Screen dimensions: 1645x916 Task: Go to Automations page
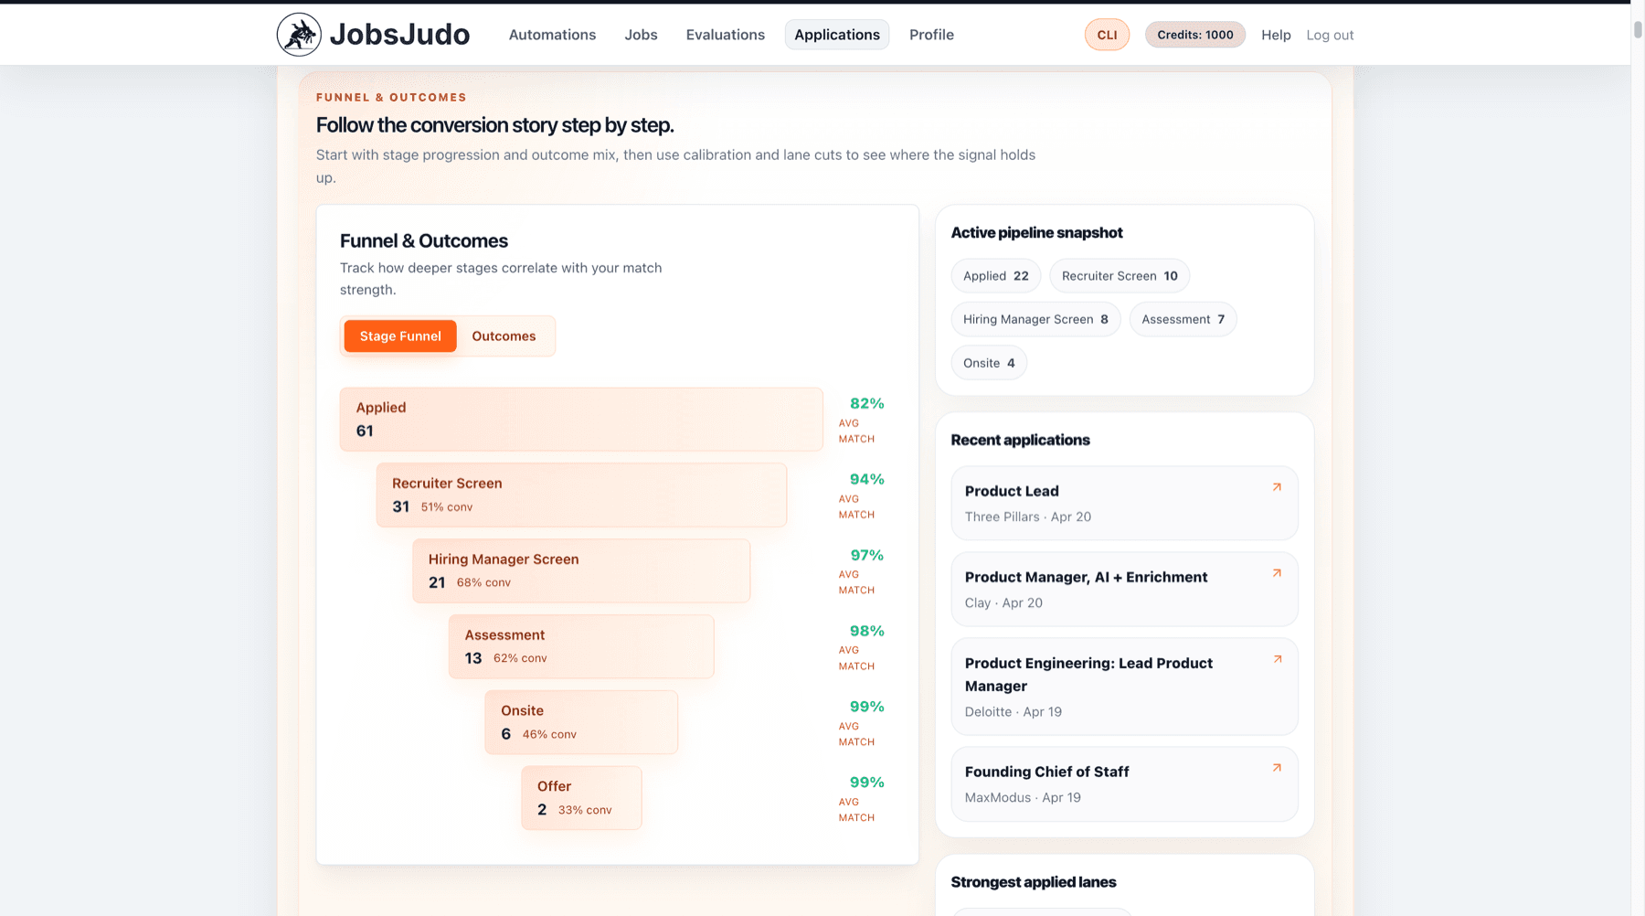click(552, 35)
